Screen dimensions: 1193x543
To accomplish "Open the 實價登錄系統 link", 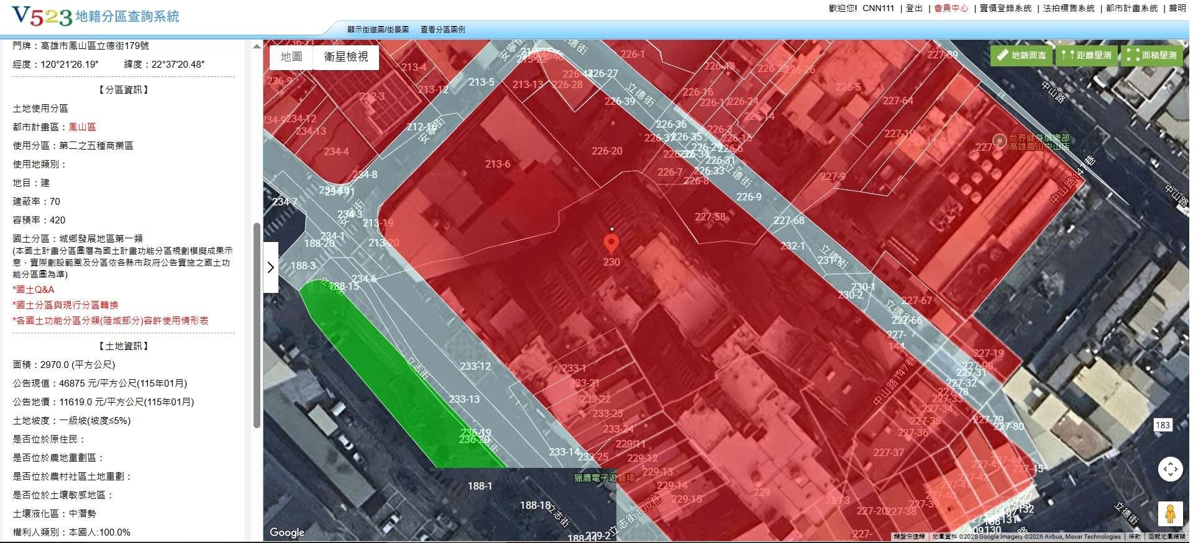I will (x=1005, y=8).
